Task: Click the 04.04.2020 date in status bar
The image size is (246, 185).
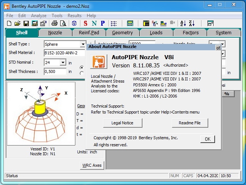Action: [207, 176]
